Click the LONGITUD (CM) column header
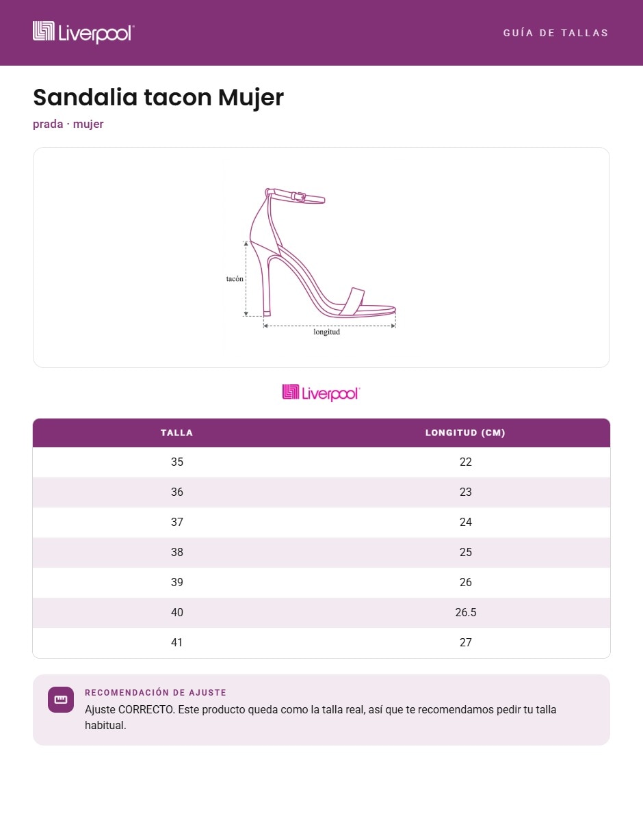The width and height of the screenshot is (643, 831). (x=466, y=433)
